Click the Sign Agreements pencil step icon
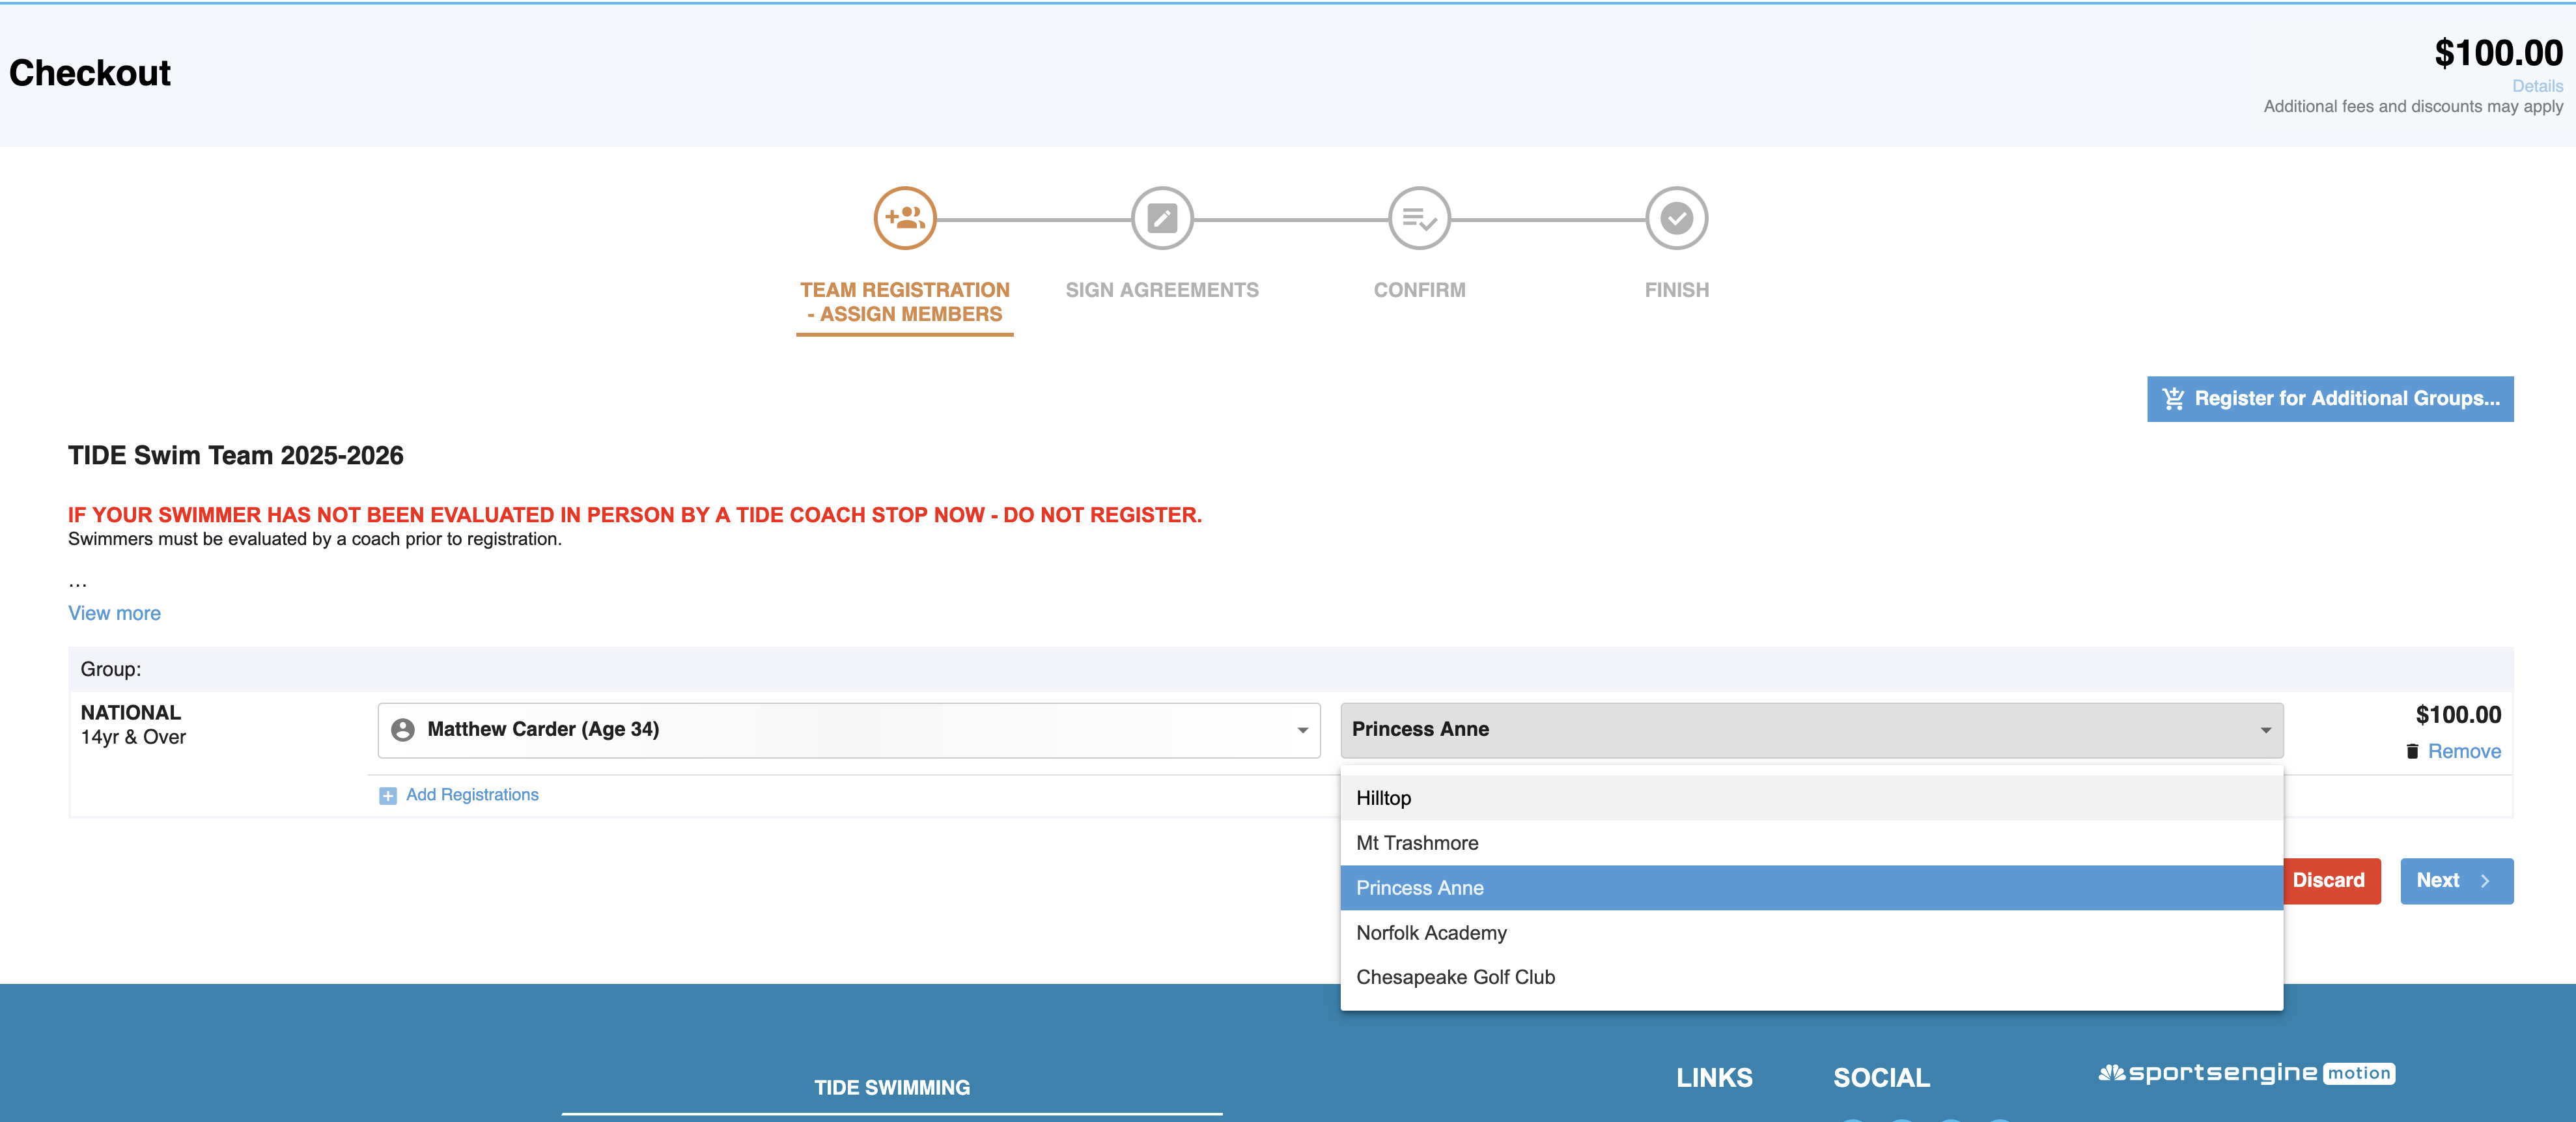 tap(1161, 218)
